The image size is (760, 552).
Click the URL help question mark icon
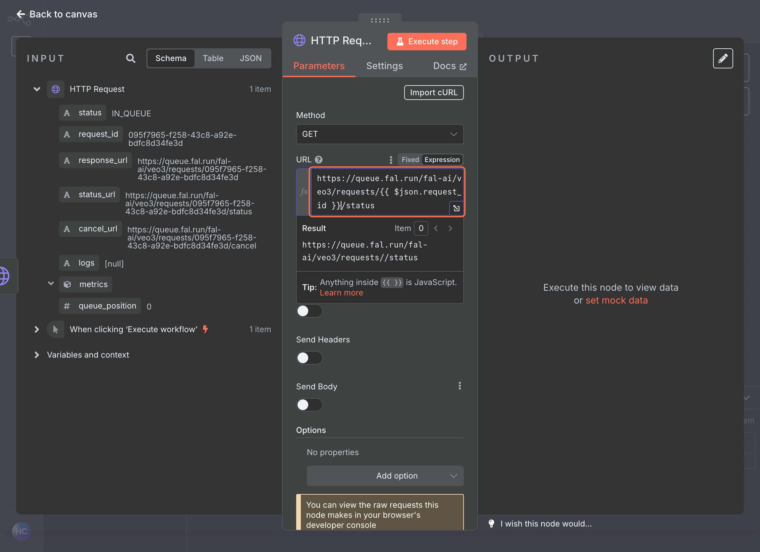coord(319,160)
